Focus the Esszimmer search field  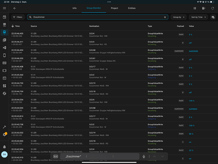pyautogui.click(x=98, y=17)
